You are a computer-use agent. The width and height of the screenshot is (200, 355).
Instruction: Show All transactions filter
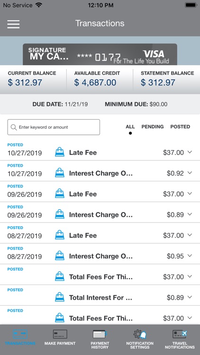pyautogui.click(x=130, y=126)
